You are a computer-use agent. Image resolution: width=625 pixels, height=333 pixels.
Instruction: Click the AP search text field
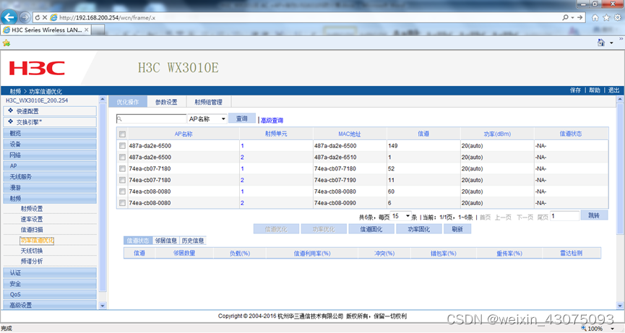(x=152, y=118)
